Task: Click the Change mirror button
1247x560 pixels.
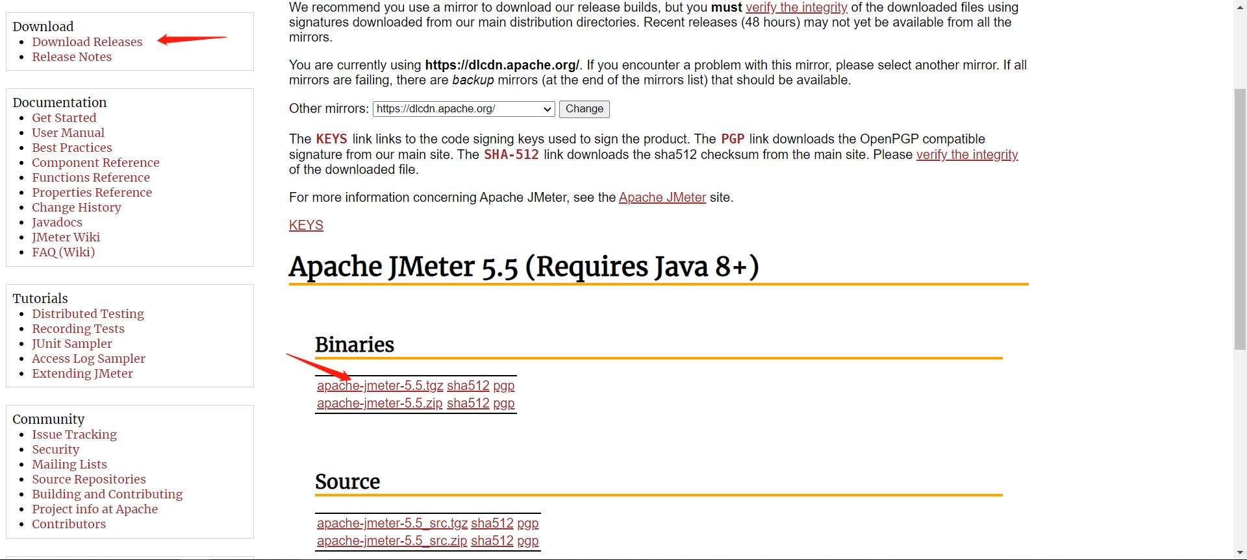Action: 585,109
